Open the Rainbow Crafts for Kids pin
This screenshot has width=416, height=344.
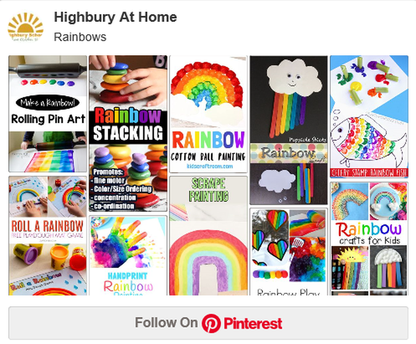(x=369, y=239)
